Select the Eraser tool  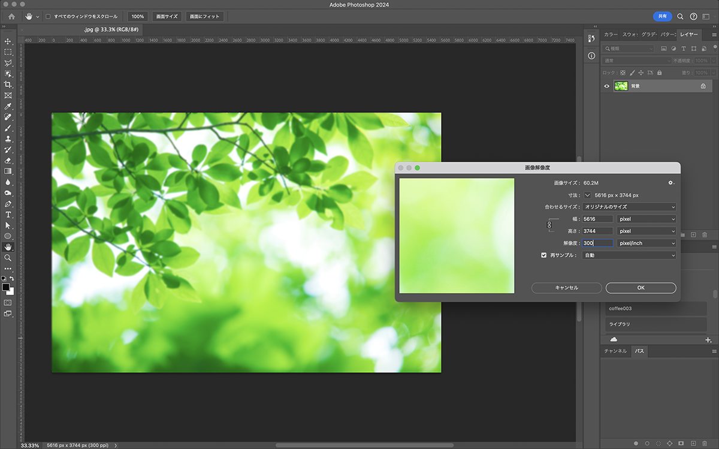click(x=8, y=161)
